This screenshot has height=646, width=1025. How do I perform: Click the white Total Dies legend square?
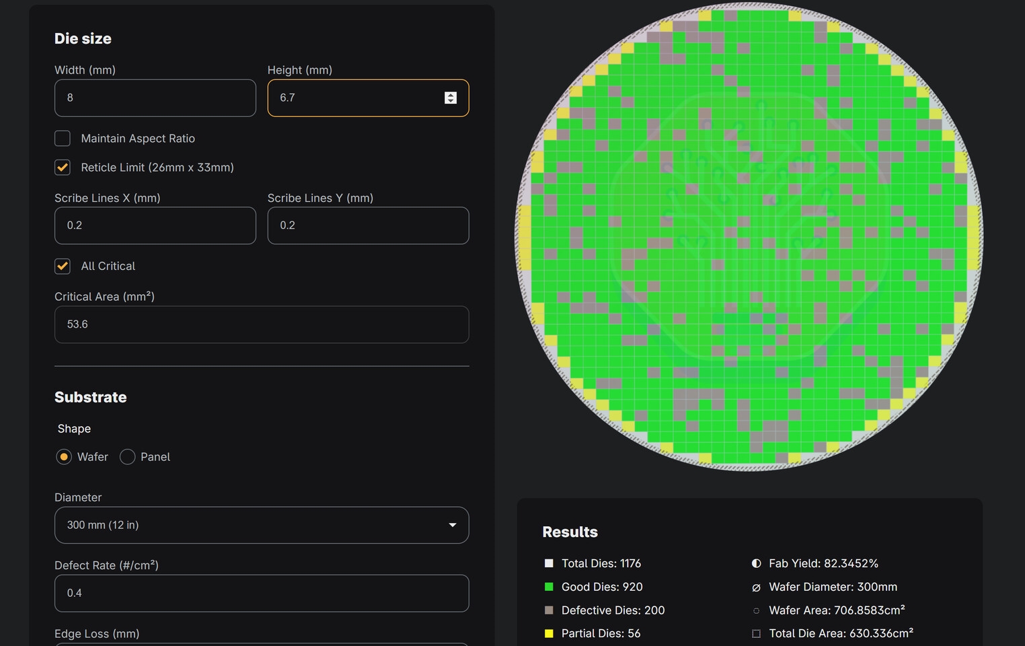(x=549, y=563)
